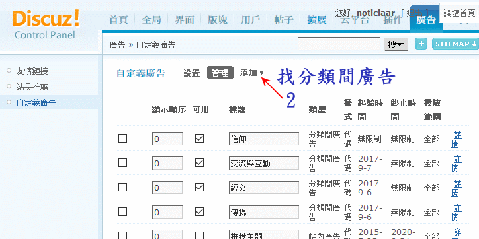Click the noticiaar username text
The width and height of the screenshot is (479, 239).
(375, 13)
